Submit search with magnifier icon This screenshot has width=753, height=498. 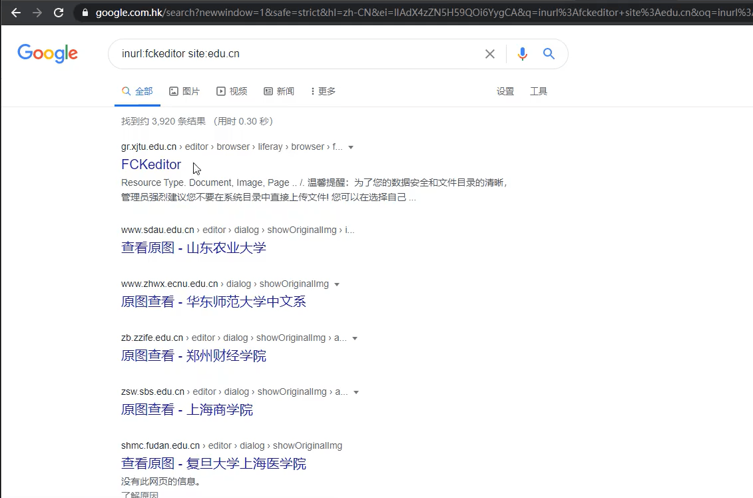coord(549,54)
